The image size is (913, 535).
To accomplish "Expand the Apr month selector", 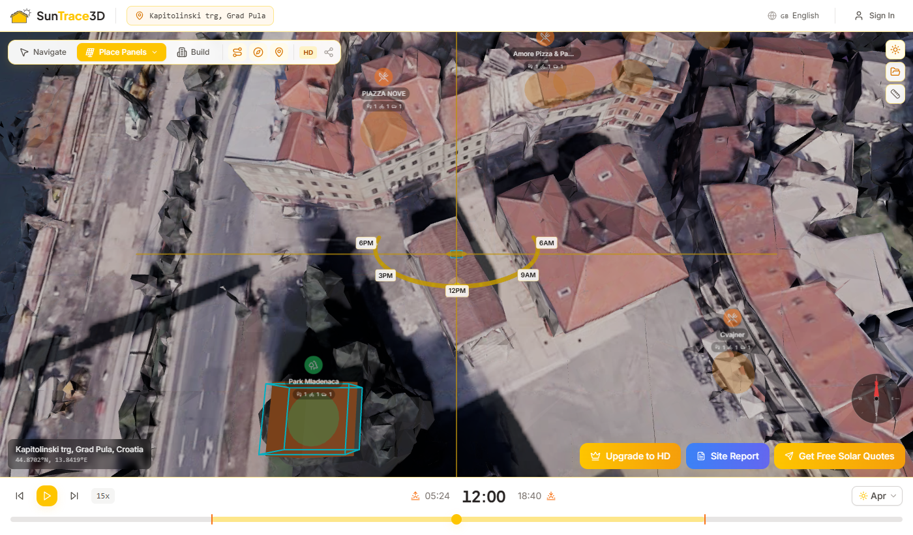I will (x=876, y=496).
